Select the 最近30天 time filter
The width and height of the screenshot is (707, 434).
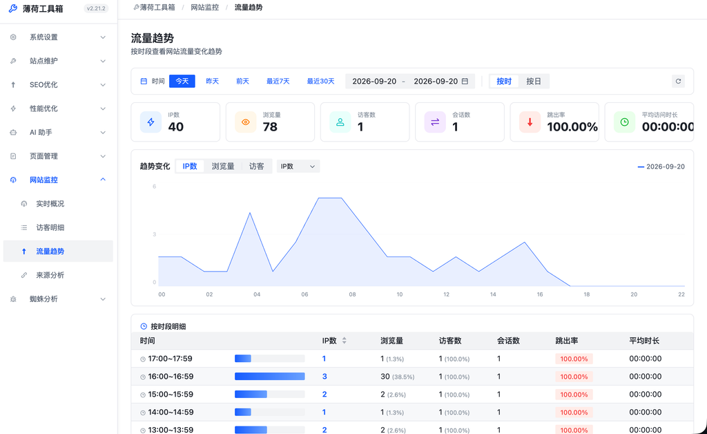coord(320,82)
